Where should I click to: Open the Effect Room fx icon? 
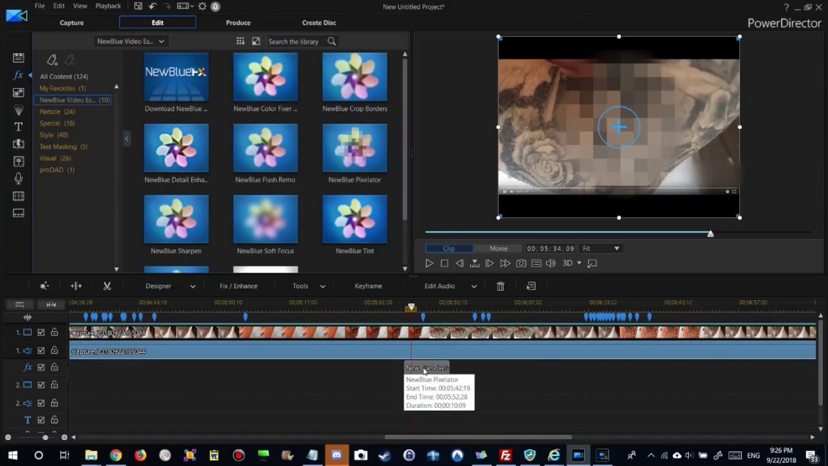[x=18, y=75]
